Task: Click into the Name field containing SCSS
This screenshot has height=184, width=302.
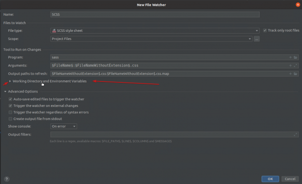Action: click(x=155, y=14)
